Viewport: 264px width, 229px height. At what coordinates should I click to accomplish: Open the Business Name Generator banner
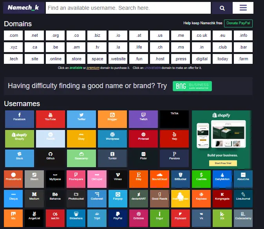(x=192, y=86)
